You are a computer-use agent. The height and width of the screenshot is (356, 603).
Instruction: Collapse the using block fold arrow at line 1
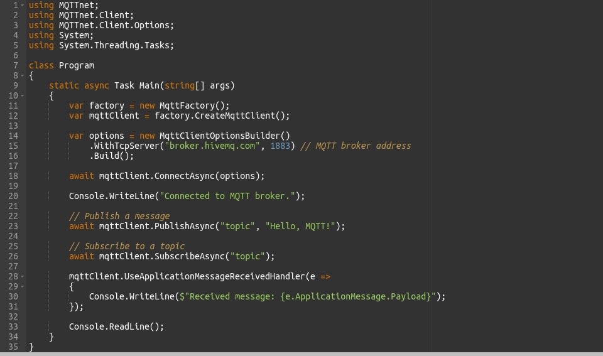point(23,5)
